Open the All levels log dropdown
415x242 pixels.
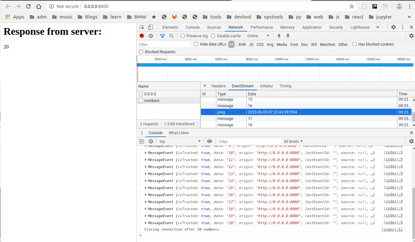[293, 141]
